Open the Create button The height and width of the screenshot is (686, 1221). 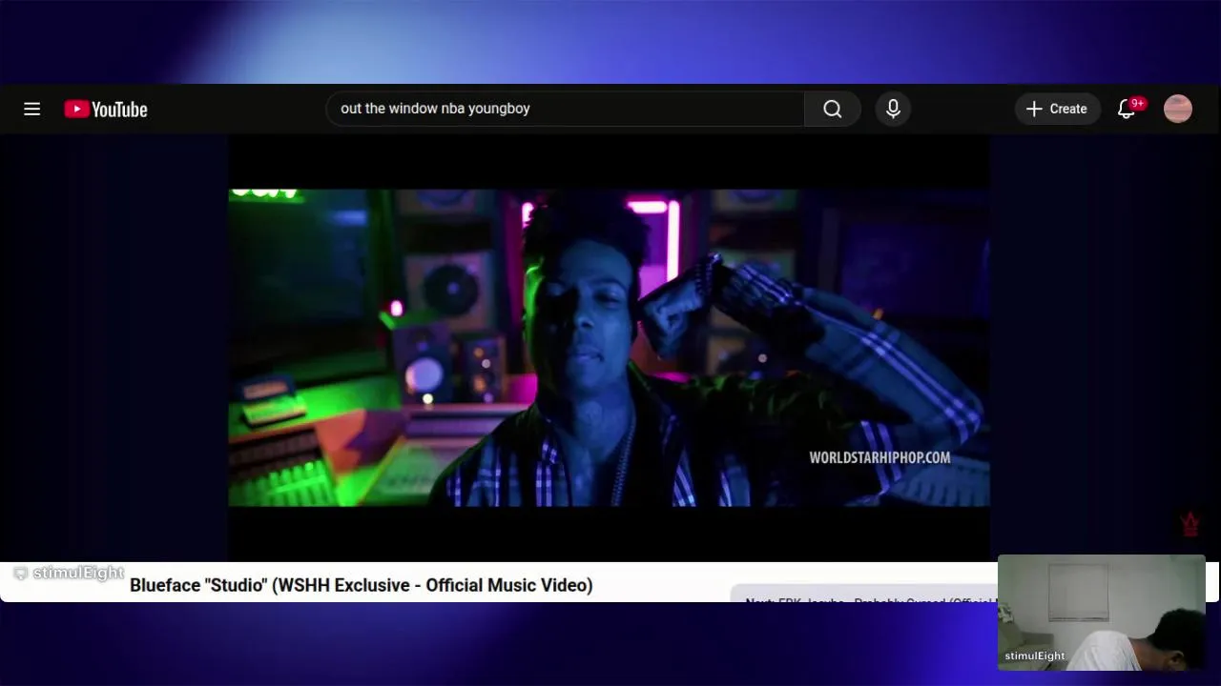pos(1057,109)
